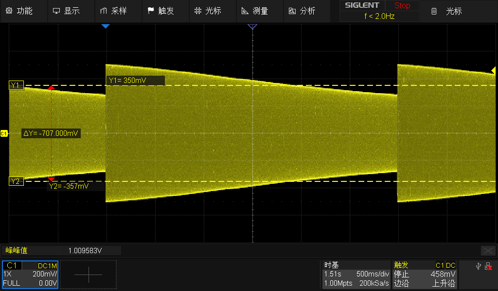Open the 触发 trigger menu
The image size is (498, 291).
pyautogui.click(x=165, y=11)
